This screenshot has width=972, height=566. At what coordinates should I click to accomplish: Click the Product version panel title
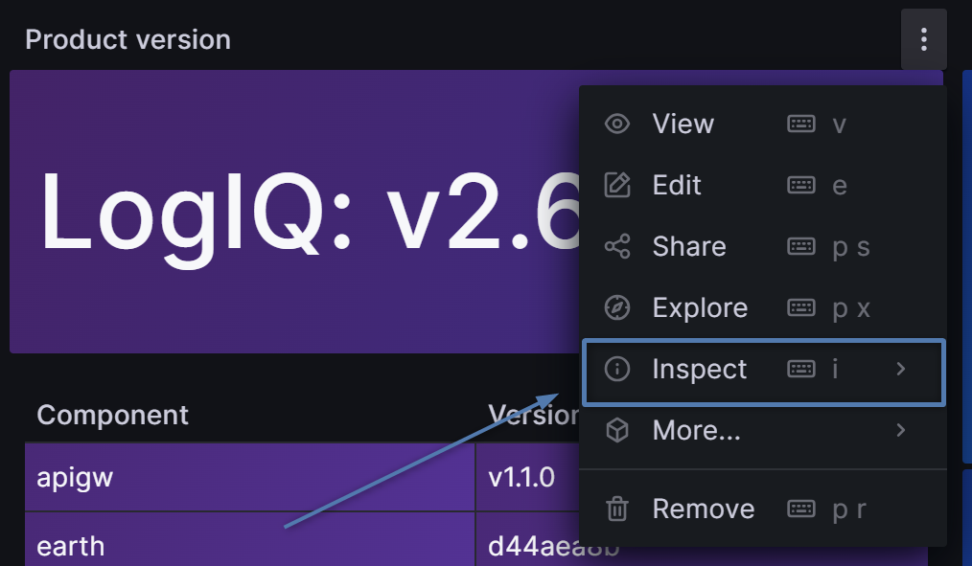127,39
